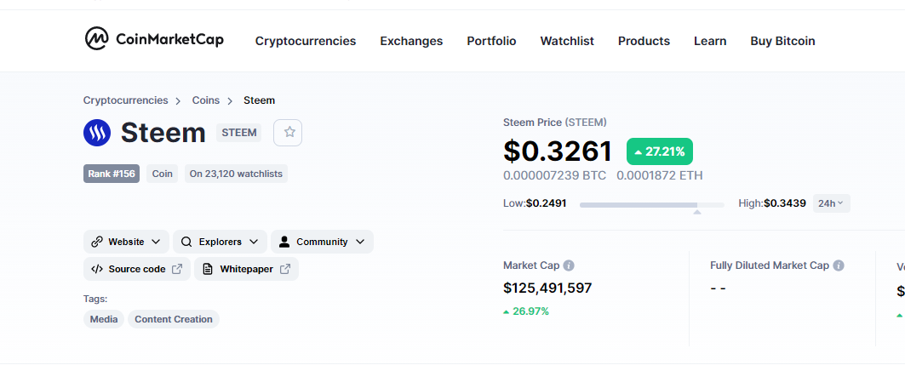Click the Buy Bitcoin link
This screenshot has height=371, width=905.
pos(782,41)
